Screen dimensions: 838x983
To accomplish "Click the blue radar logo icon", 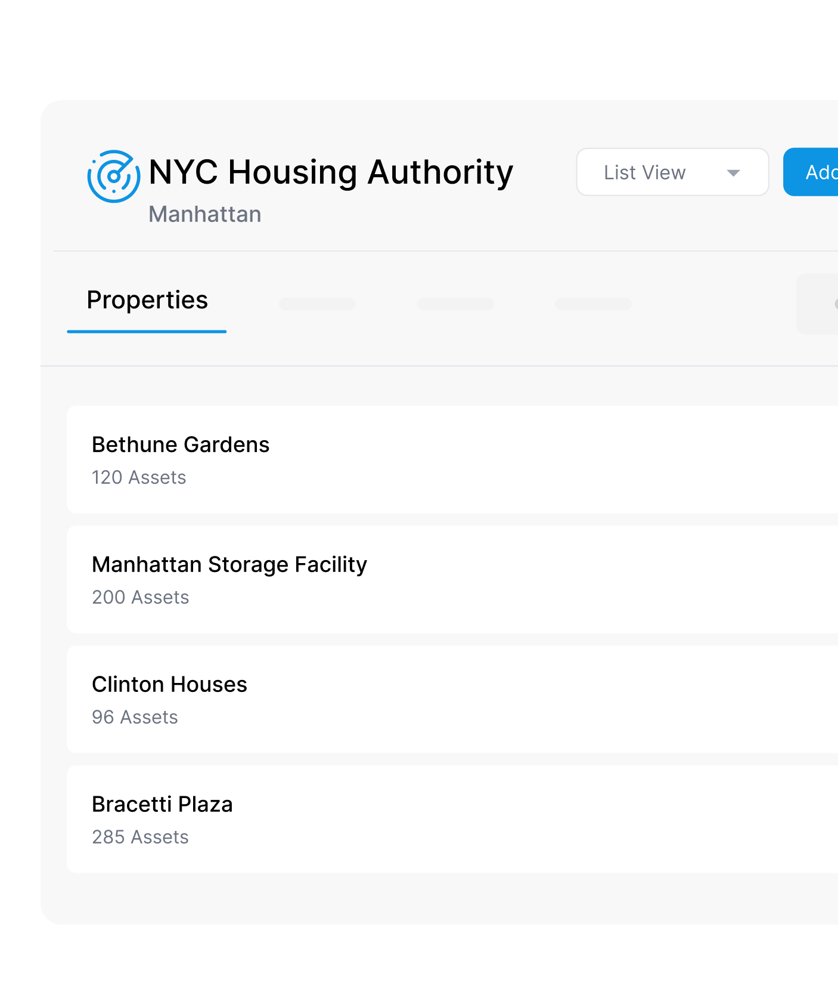I will (x=114, y=177).
